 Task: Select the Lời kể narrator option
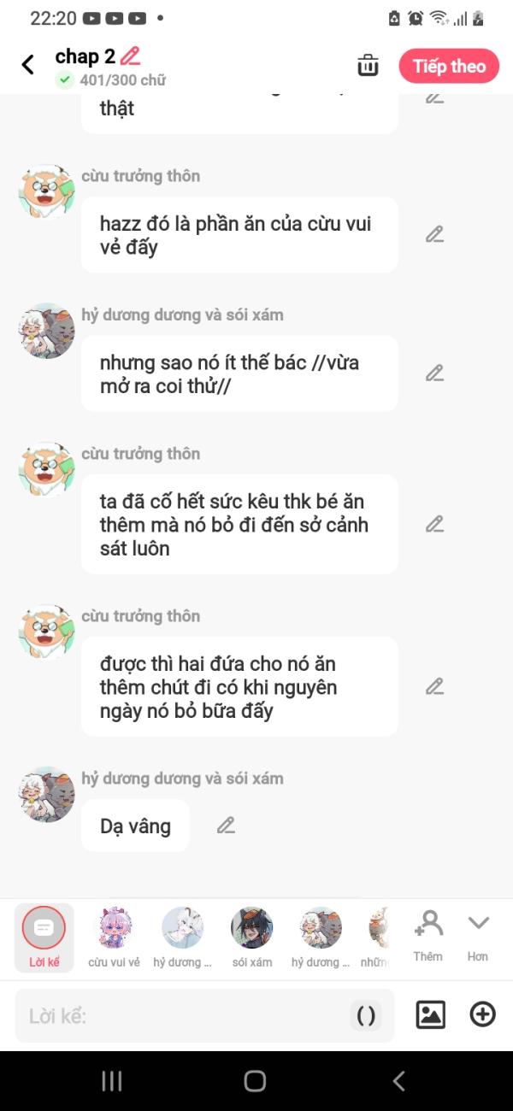(44, 938)
